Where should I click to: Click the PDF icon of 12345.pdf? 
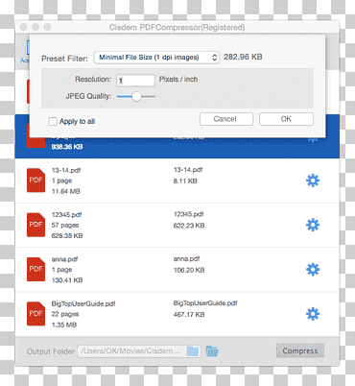pos(35,225)
